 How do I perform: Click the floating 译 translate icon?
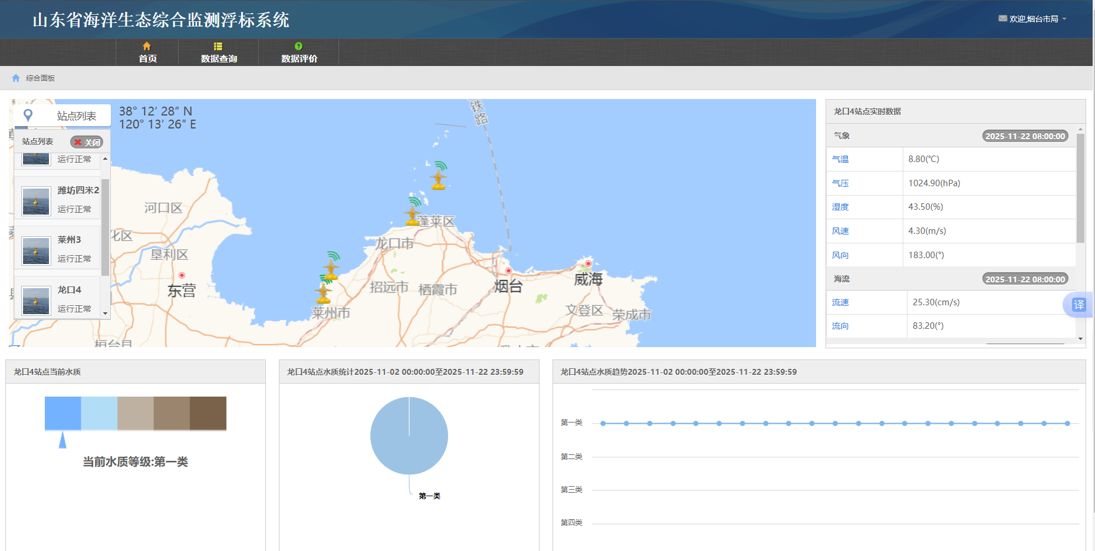[x=1078, y=305]
